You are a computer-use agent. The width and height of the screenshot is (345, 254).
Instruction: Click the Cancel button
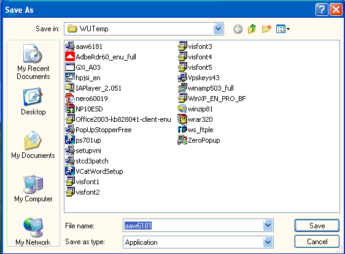coord(317,242)
